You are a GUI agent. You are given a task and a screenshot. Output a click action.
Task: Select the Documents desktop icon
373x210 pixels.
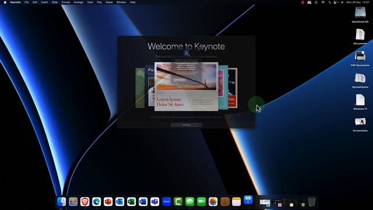[x=360, y=36]
